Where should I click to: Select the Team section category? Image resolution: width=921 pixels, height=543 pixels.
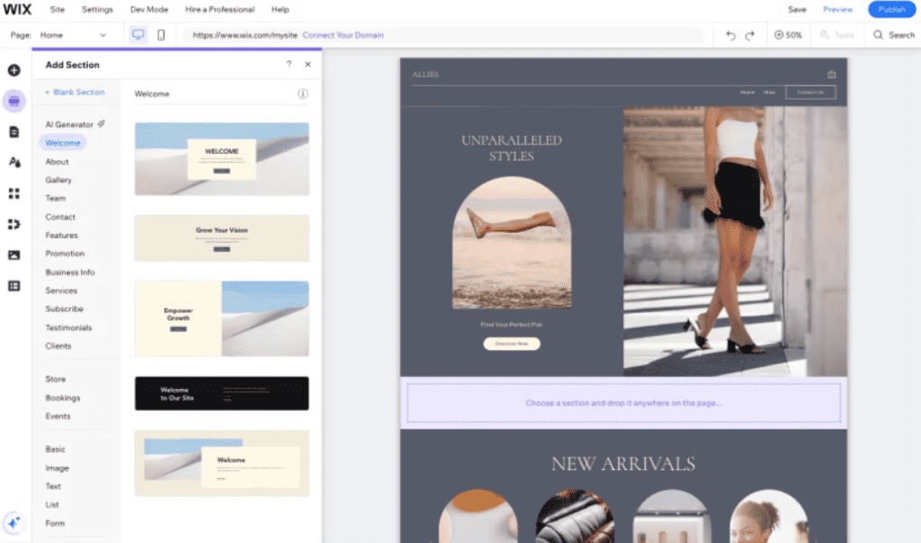pos(55,199)
